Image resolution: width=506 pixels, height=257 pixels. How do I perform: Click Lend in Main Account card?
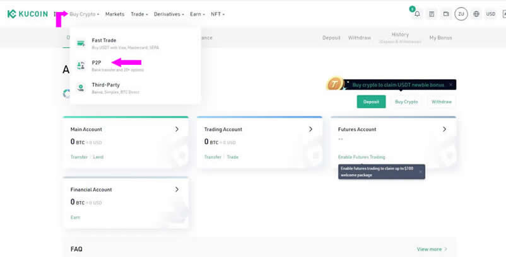click(98, 157)
